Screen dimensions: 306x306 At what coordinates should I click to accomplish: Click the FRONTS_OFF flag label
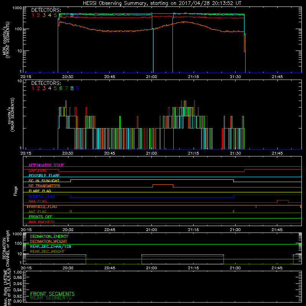[x=41, y=217]
